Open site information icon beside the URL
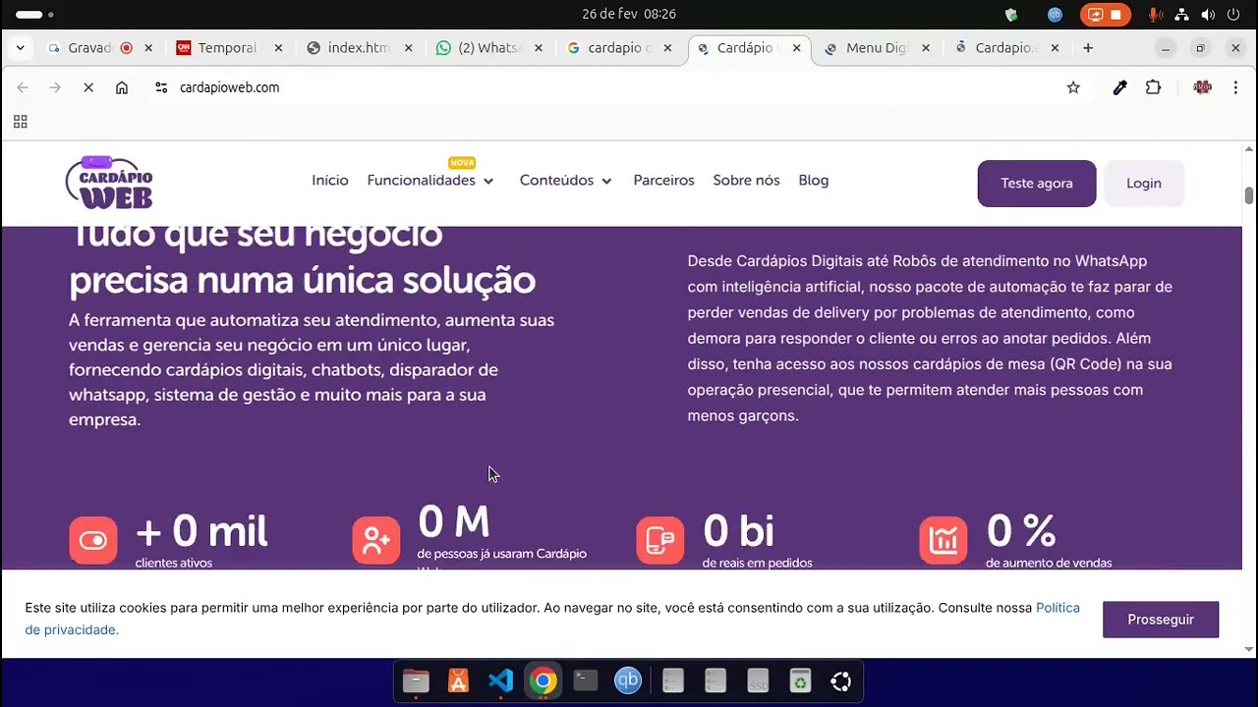 coord(161,87)
